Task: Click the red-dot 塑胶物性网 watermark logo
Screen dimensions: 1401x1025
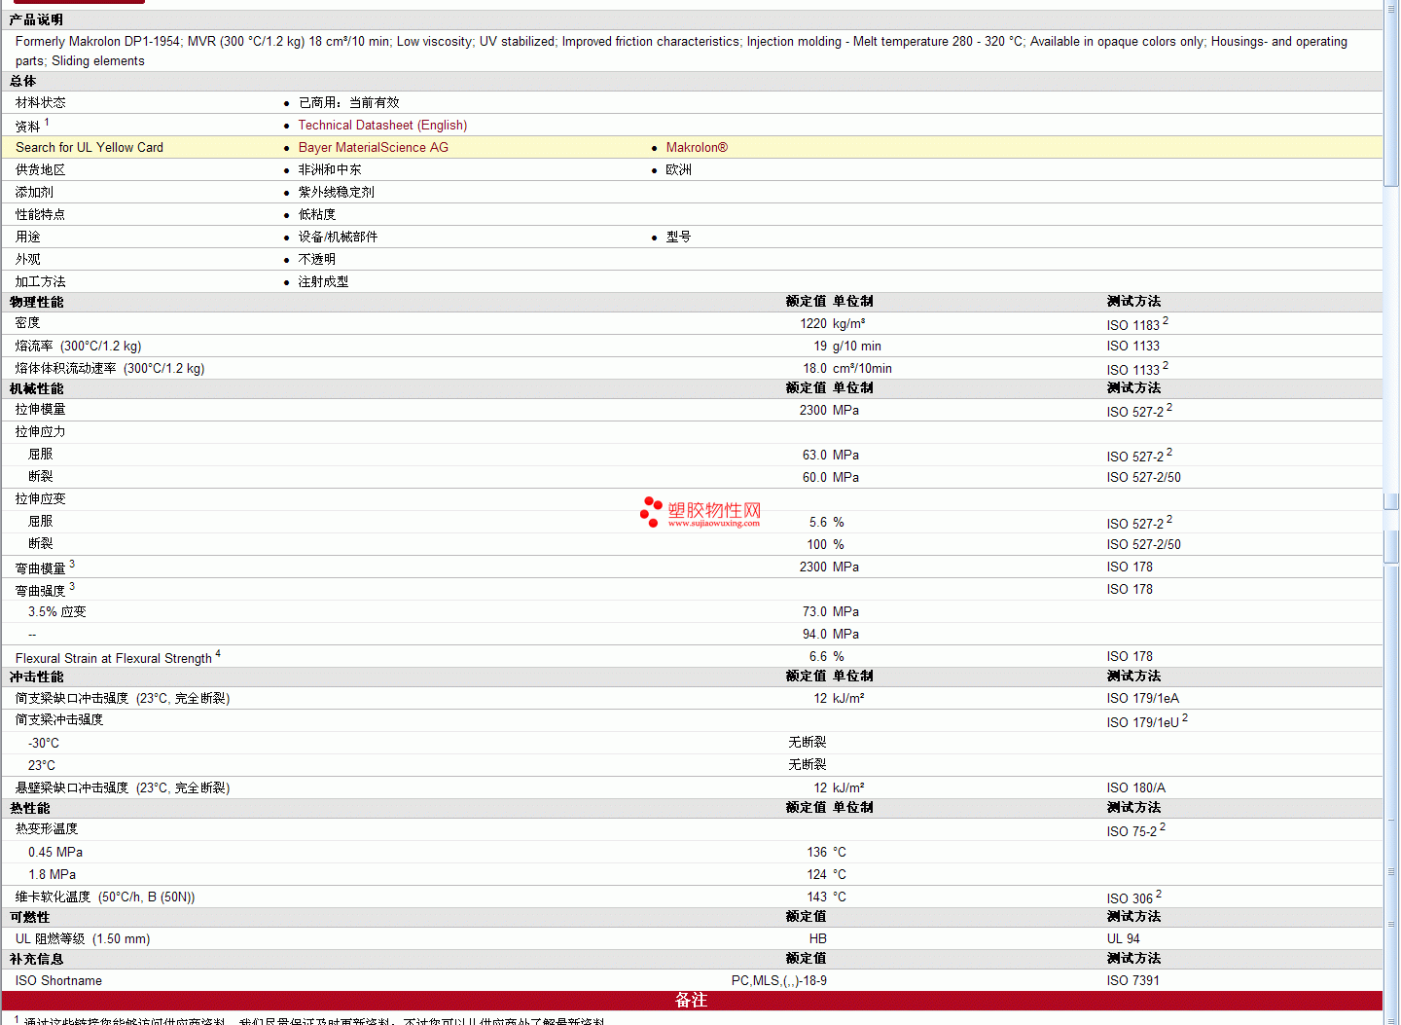Action: point(651,511)
